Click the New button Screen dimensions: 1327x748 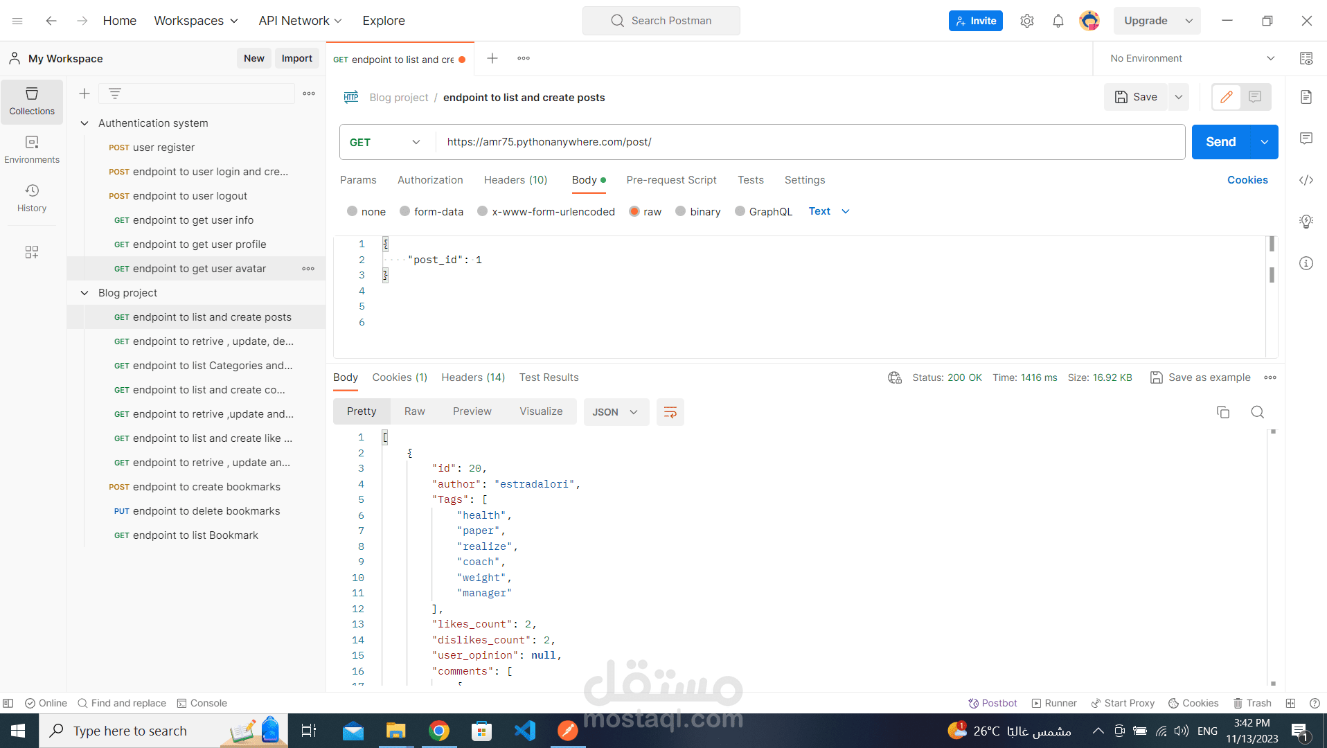coord(254,58)
